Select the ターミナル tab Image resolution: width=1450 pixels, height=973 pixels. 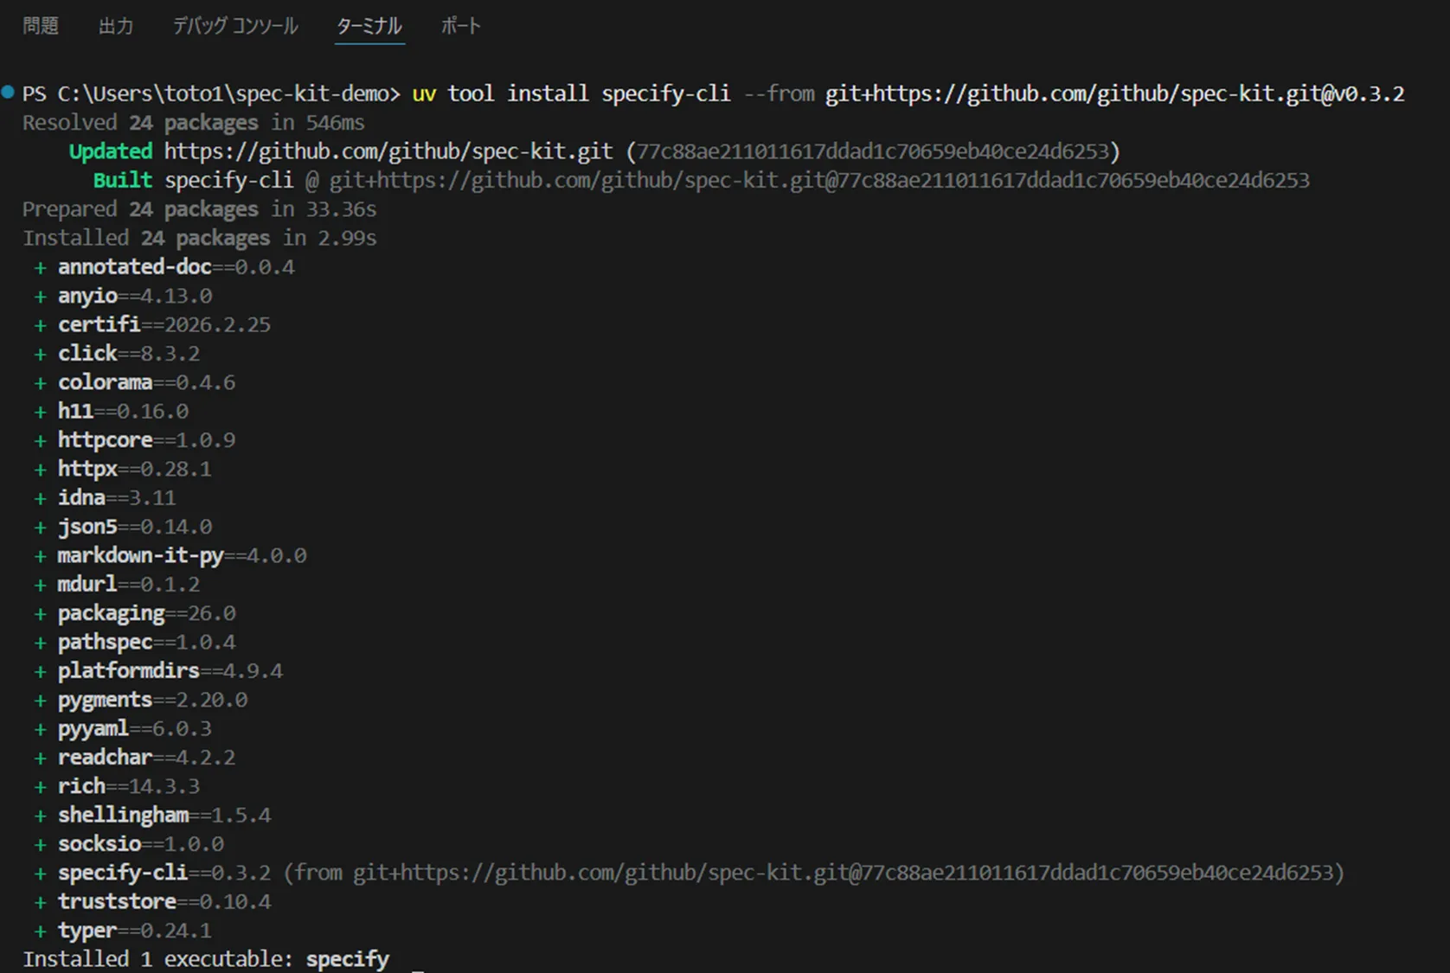click(369, 26)
